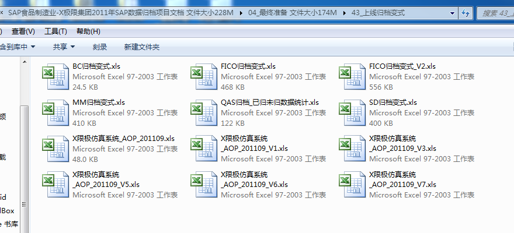Select the FICO归档变式.xls file icon

204,76
